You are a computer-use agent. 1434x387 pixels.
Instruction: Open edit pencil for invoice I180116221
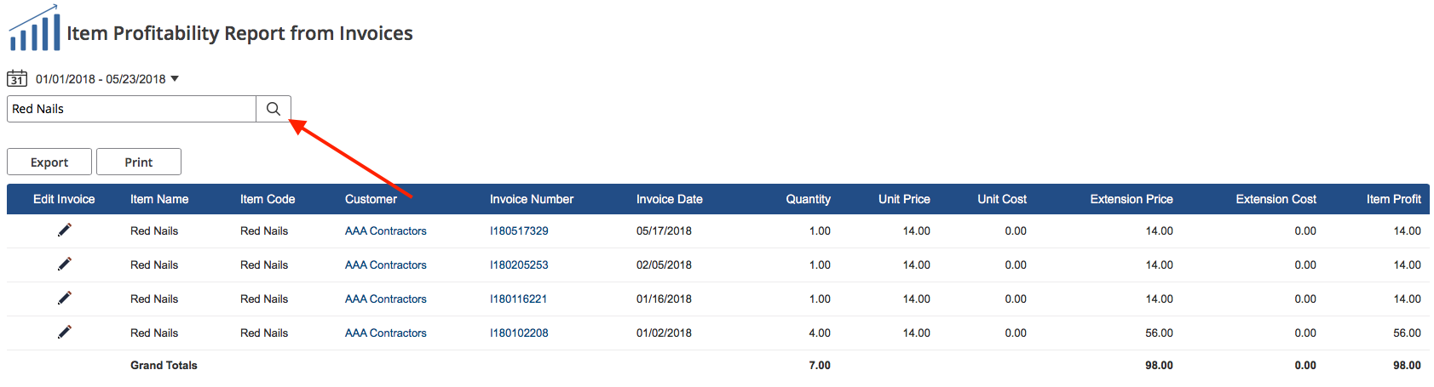65,298
